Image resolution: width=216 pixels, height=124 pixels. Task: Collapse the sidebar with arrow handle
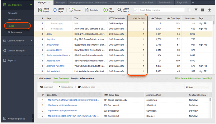(33, 118)
